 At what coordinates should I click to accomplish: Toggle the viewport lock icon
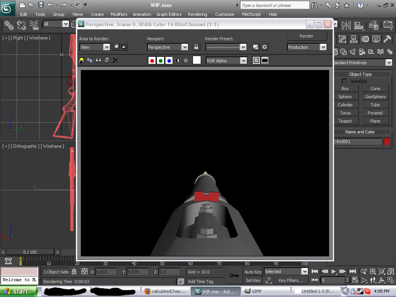pos(196,47)
